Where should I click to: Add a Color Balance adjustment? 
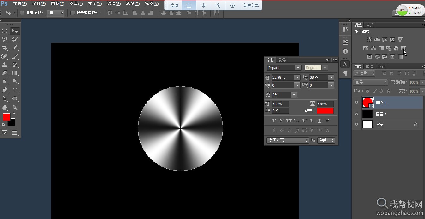374,48
